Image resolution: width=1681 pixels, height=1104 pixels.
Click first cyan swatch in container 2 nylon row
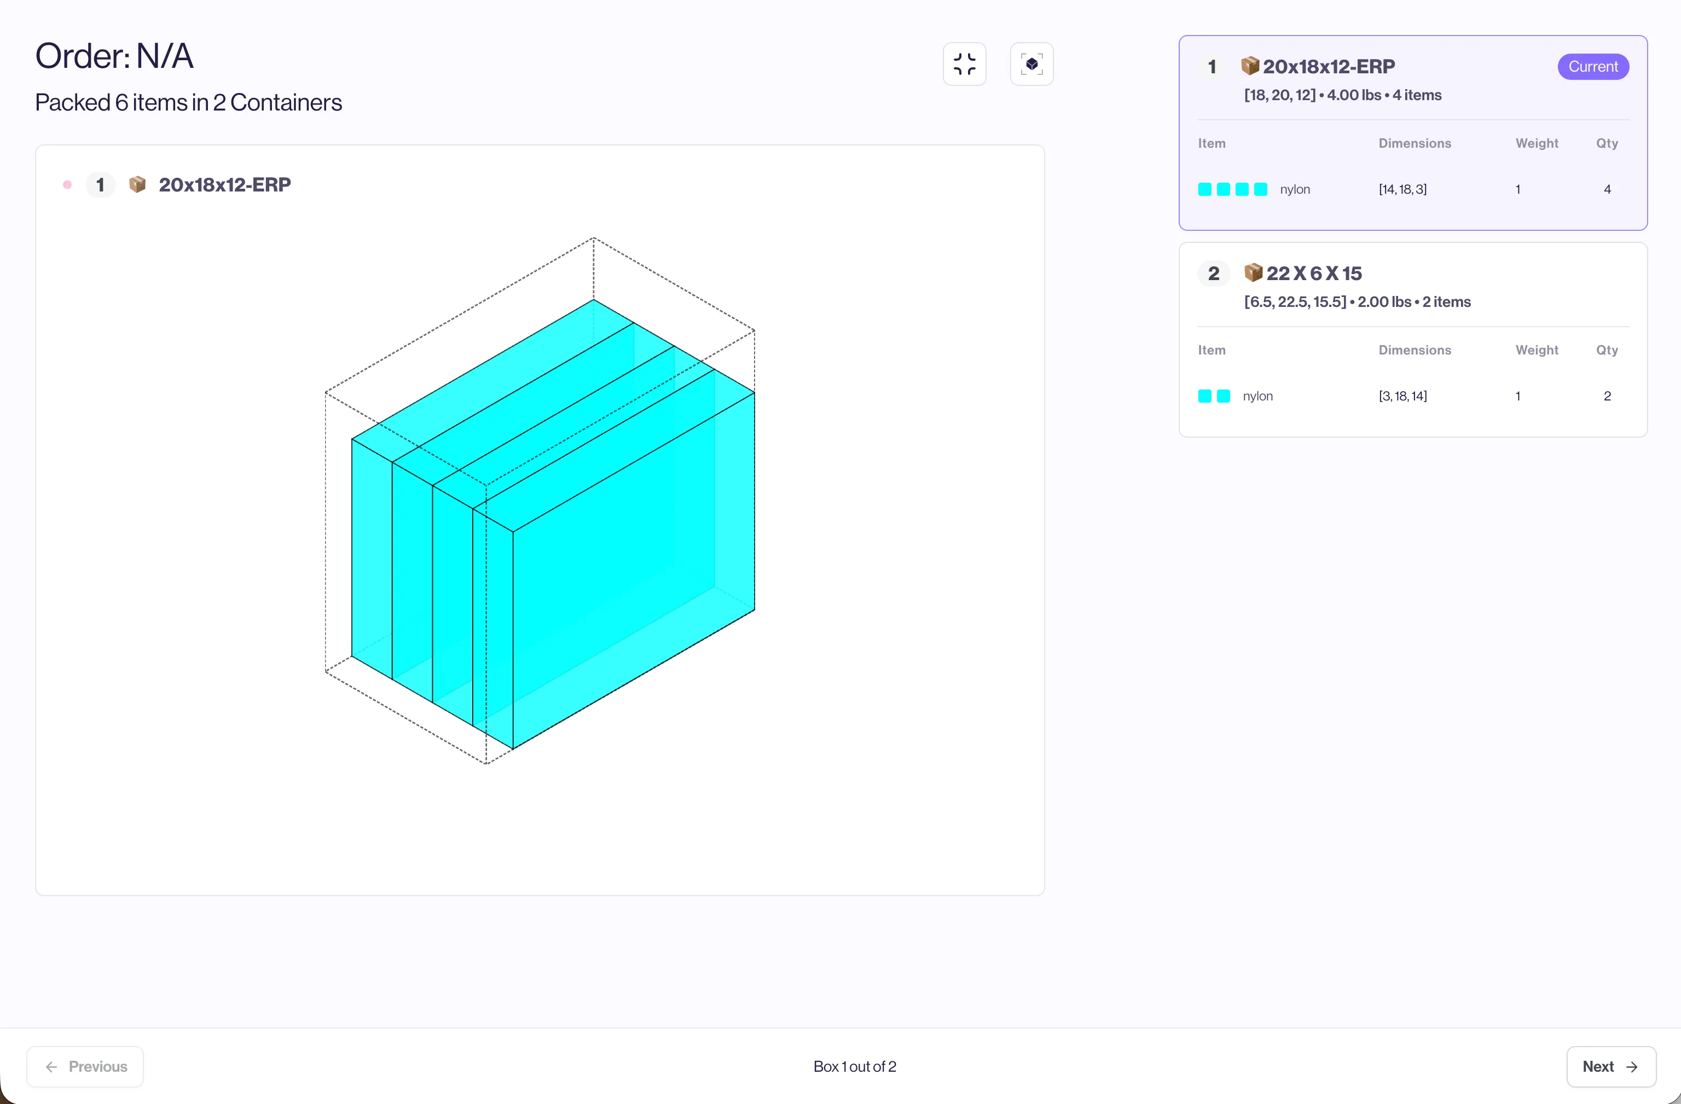1205,396
